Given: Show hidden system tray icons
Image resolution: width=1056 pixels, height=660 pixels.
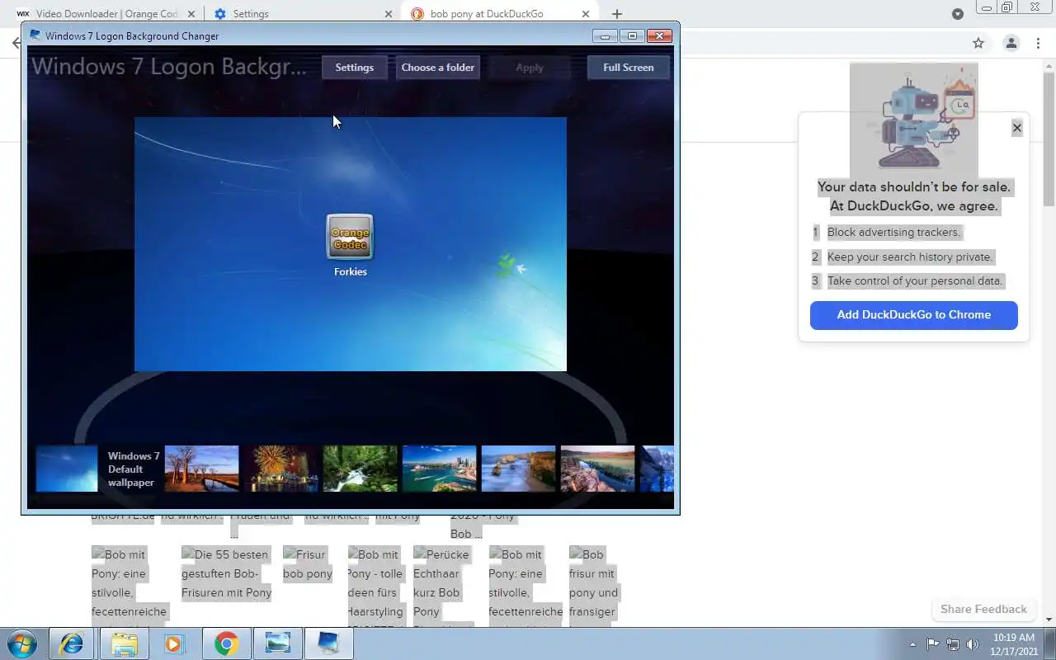Looking at the screenshot, I should [x=912, y=644].
